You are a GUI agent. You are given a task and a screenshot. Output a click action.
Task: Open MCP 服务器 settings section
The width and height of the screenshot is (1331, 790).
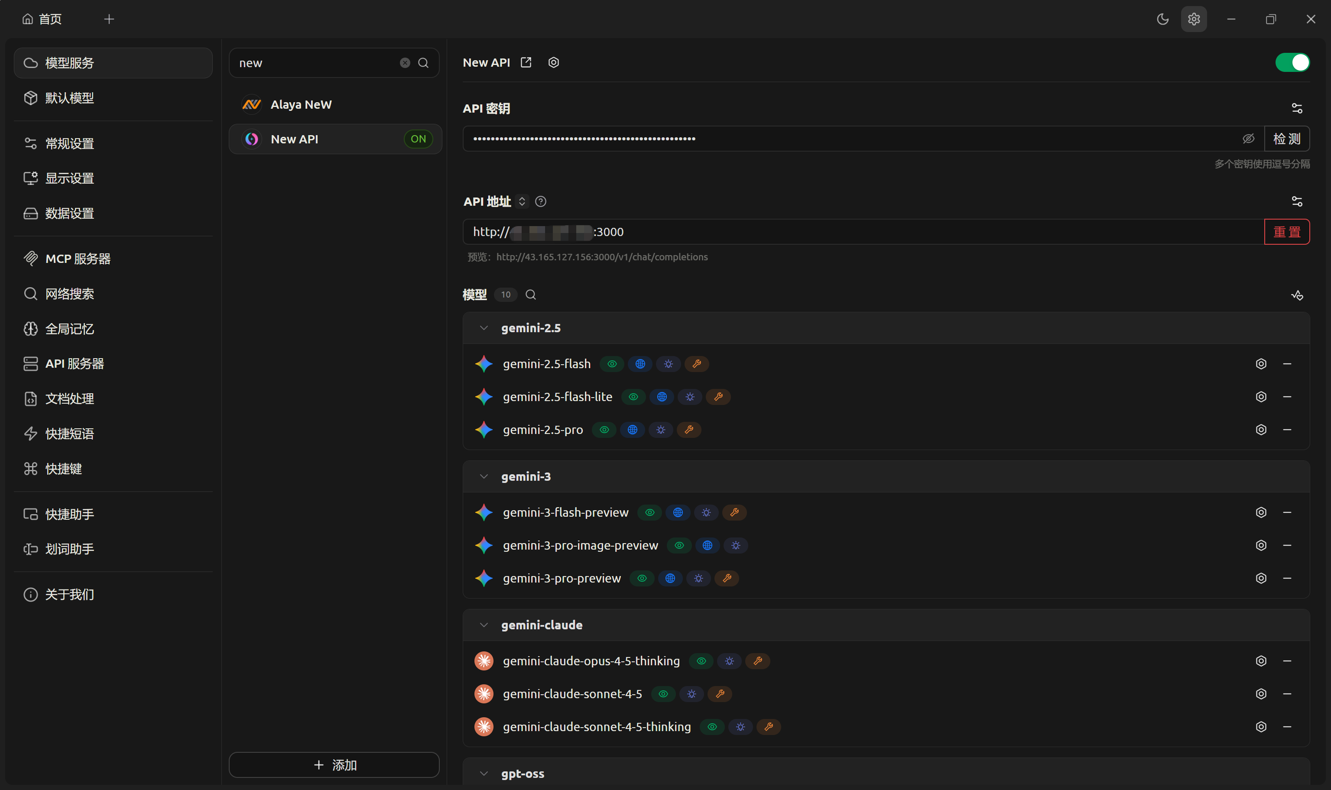point(78,259)
